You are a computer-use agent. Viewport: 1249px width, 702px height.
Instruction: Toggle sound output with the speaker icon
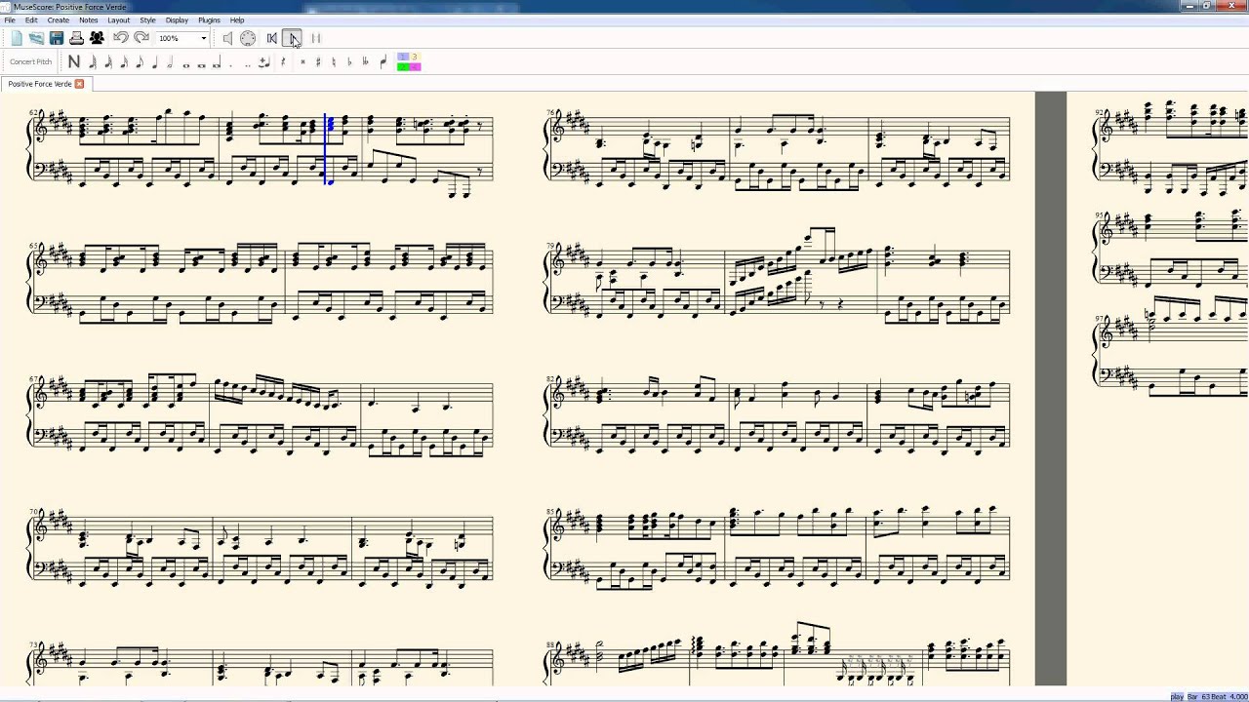227,38
